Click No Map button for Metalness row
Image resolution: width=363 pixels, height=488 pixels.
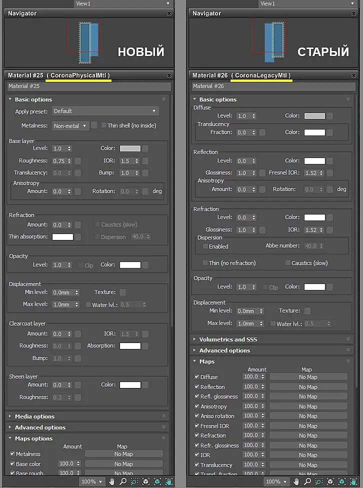coord(123,454)
